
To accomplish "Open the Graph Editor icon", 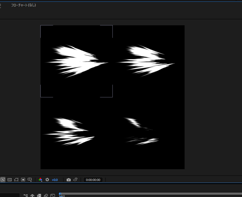I will pos(52,195).
